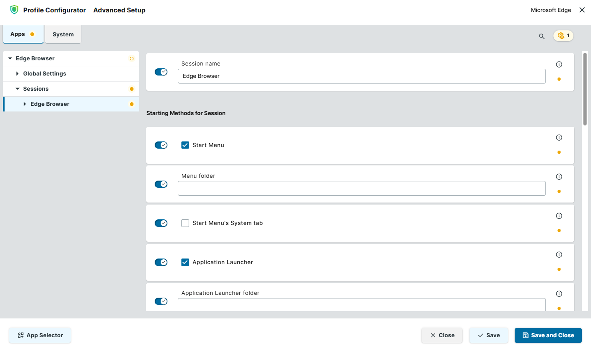Screen dimensions: 591x352
Task: Collapse the Sessions tree node
Action: (x=17, y=89)
